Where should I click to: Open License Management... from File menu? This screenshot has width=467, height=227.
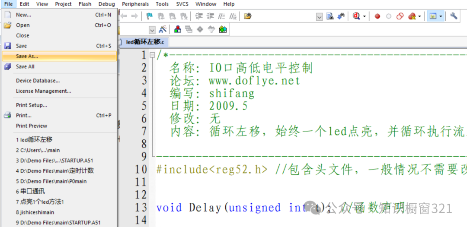point(59,91)
